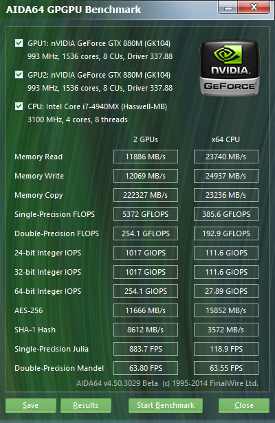Select the GPU Memory Read result field

point(146,157)
